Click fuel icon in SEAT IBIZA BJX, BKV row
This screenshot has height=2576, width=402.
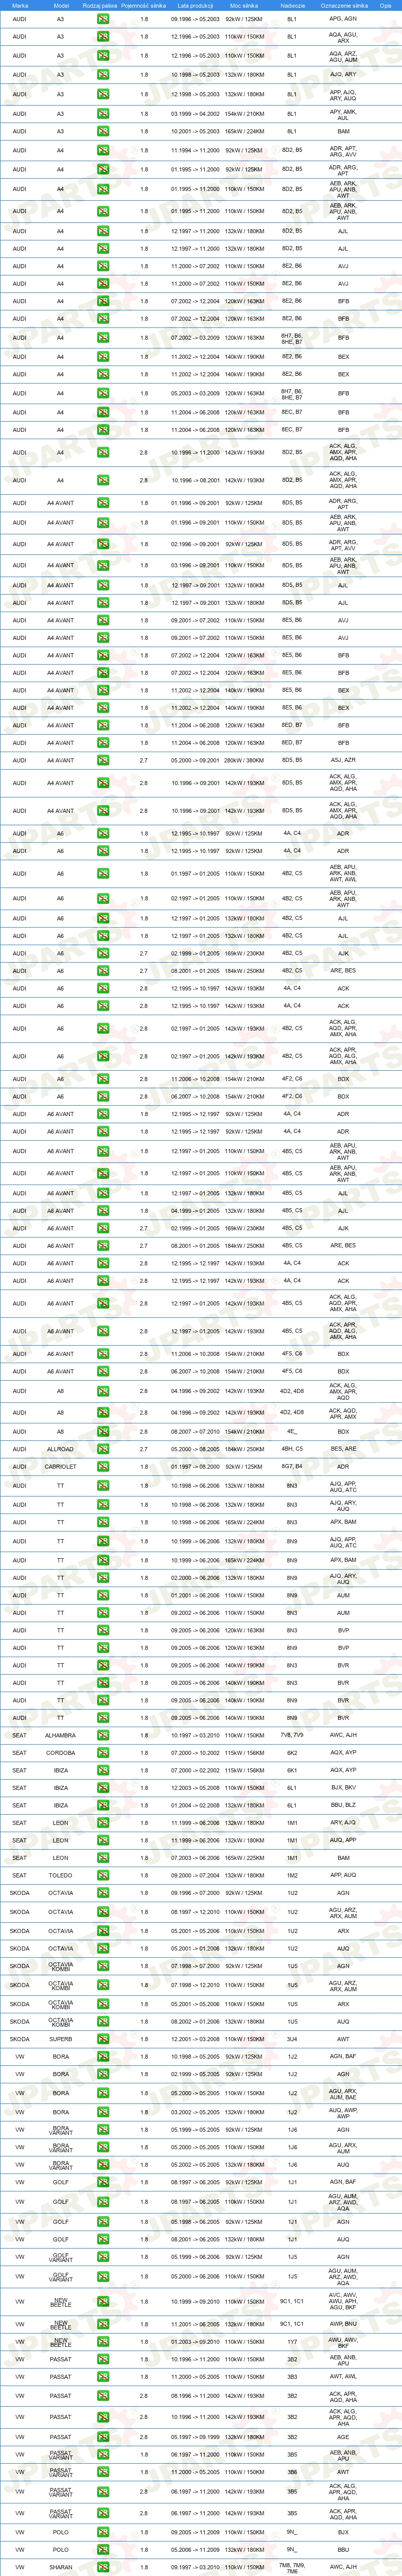tap(103, 1787)
